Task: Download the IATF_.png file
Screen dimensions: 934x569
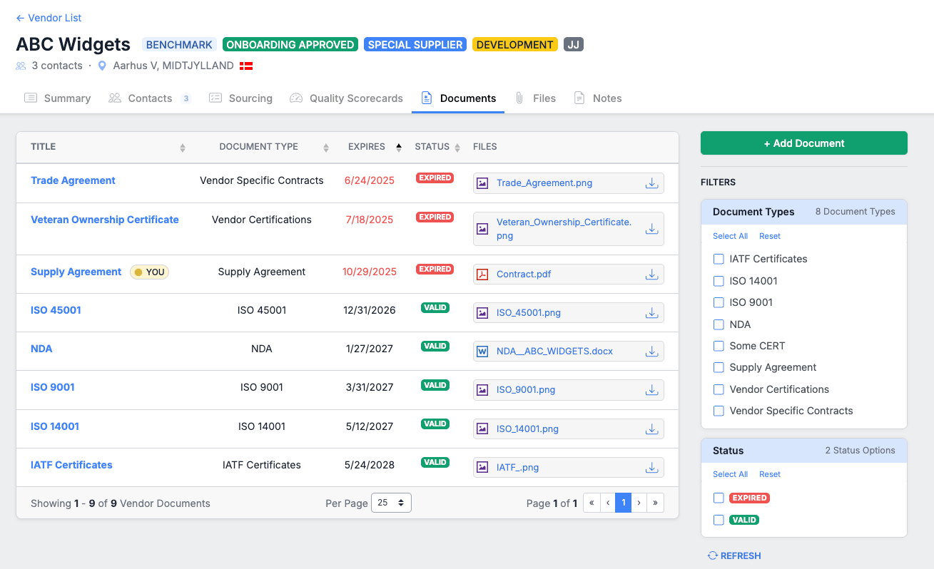Action: 651,467
